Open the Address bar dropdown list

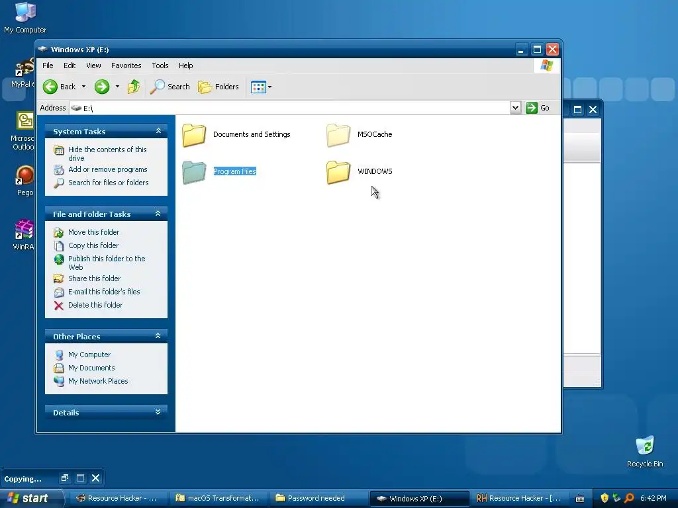point(515,108)
